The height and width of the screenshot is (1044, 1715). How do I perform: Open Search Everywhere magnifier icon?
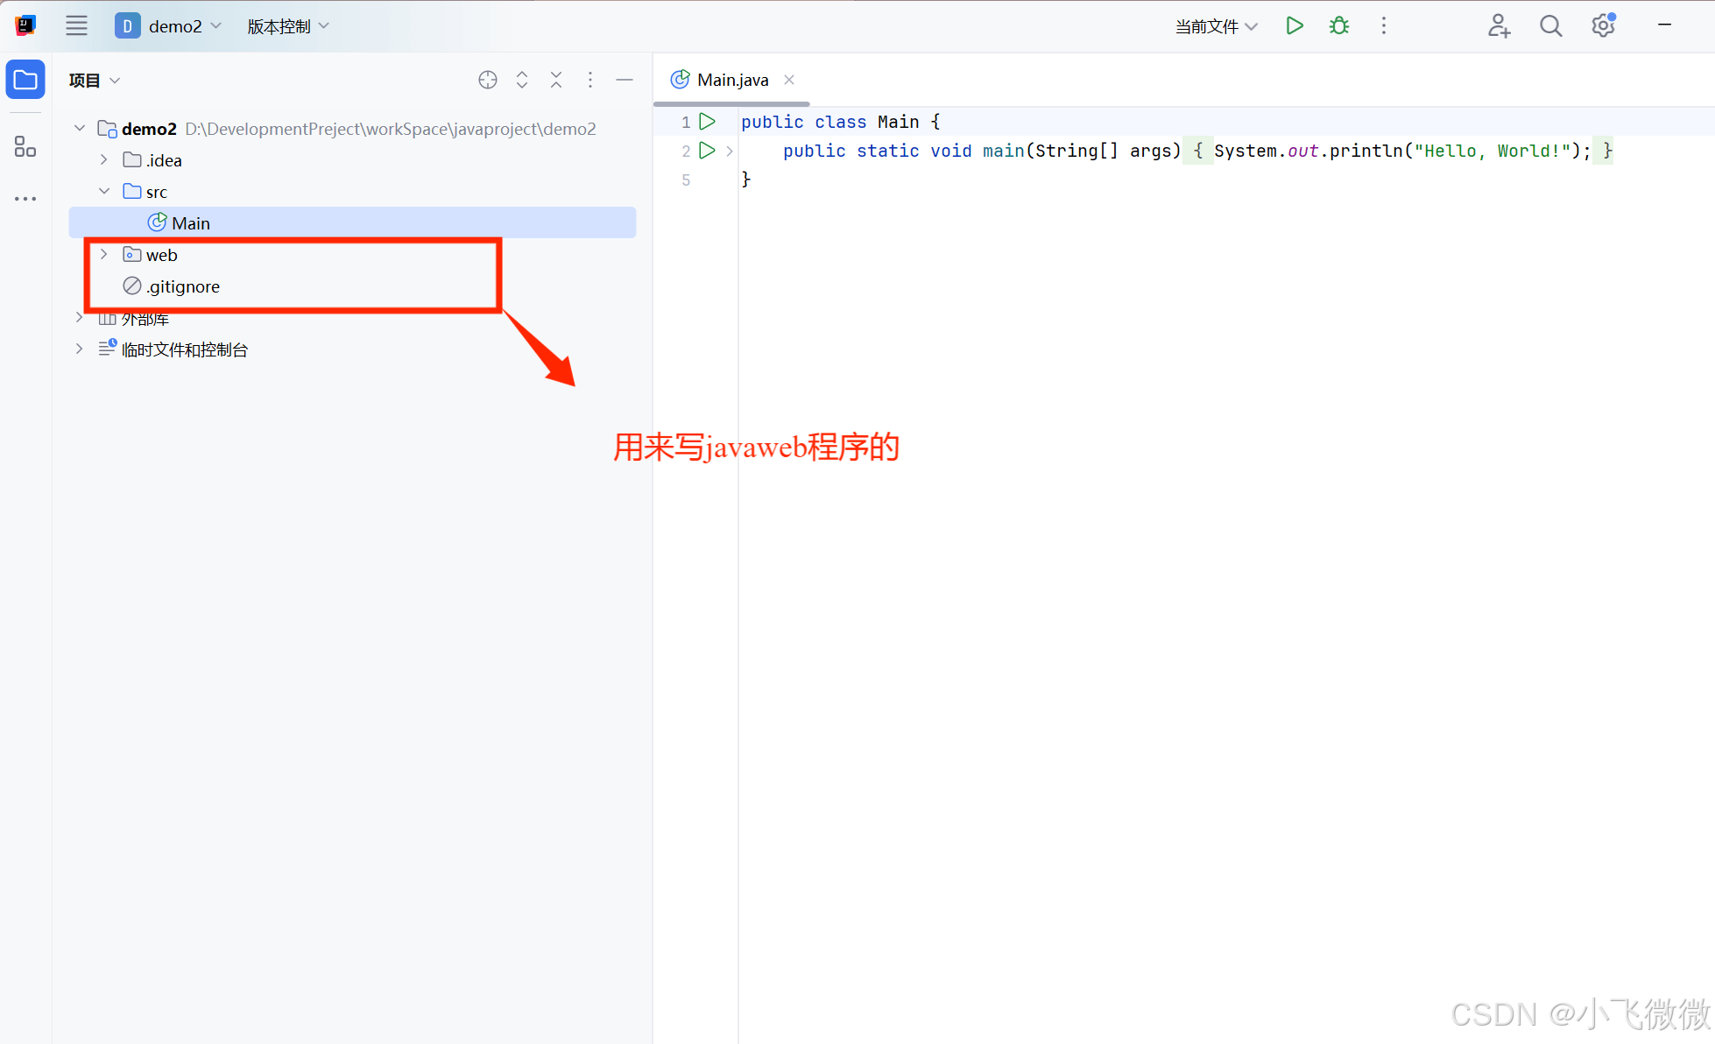(x=1550, y=26)
